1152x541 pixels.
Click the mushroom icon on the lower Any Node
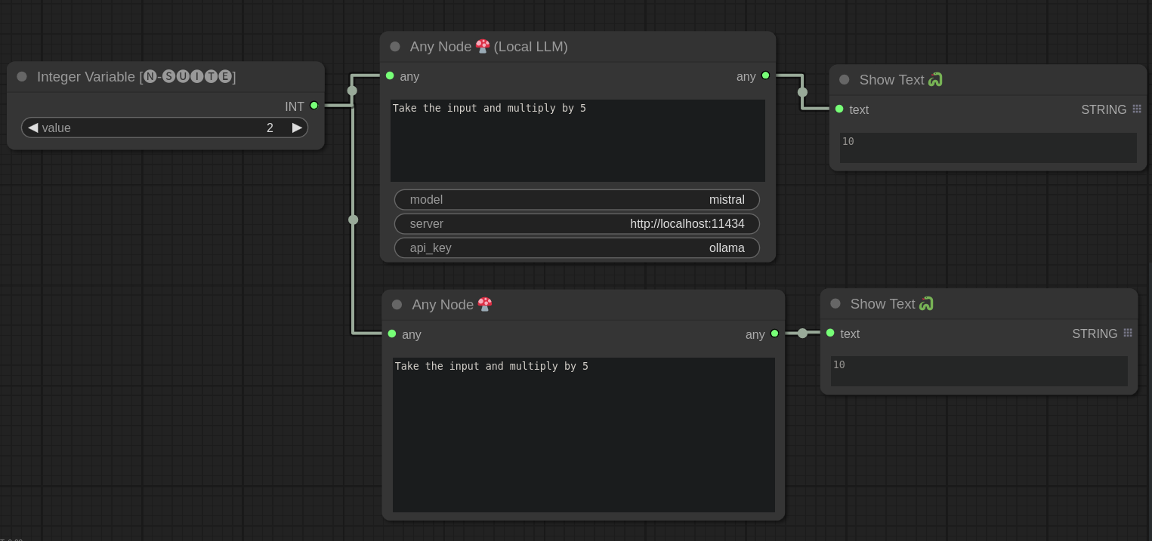pos(484,305)
